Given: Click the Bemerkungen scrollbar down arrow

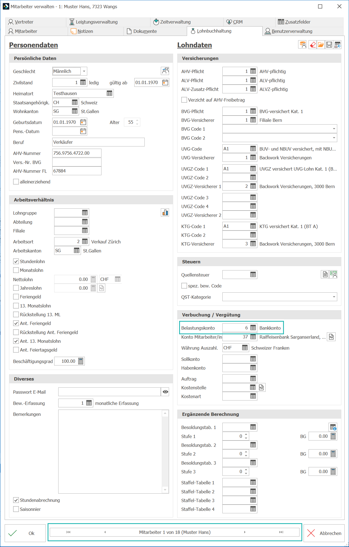Looking at the screenshot, I should [165, 490].
